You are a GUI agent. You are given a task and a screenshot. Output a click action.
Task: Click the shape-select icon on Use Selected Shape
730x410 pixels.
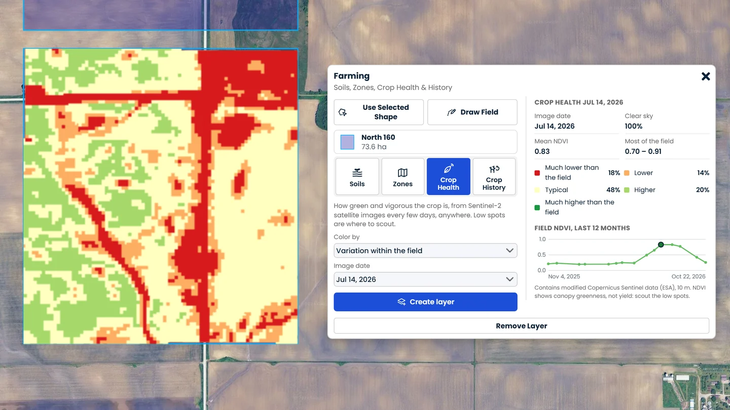tap(343, 112)
